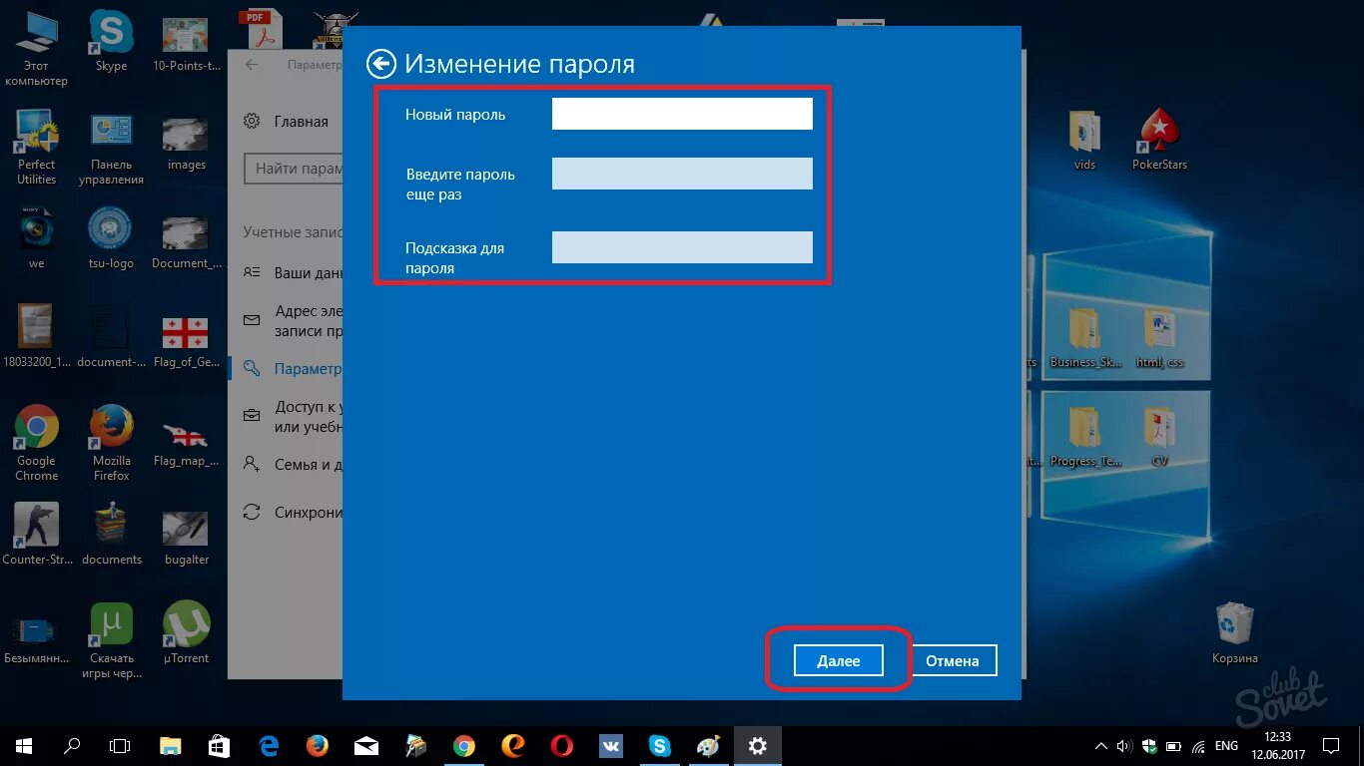Select the Perfect Utilities desktop shortcut
1364x766 pixels.
point(36,148)
